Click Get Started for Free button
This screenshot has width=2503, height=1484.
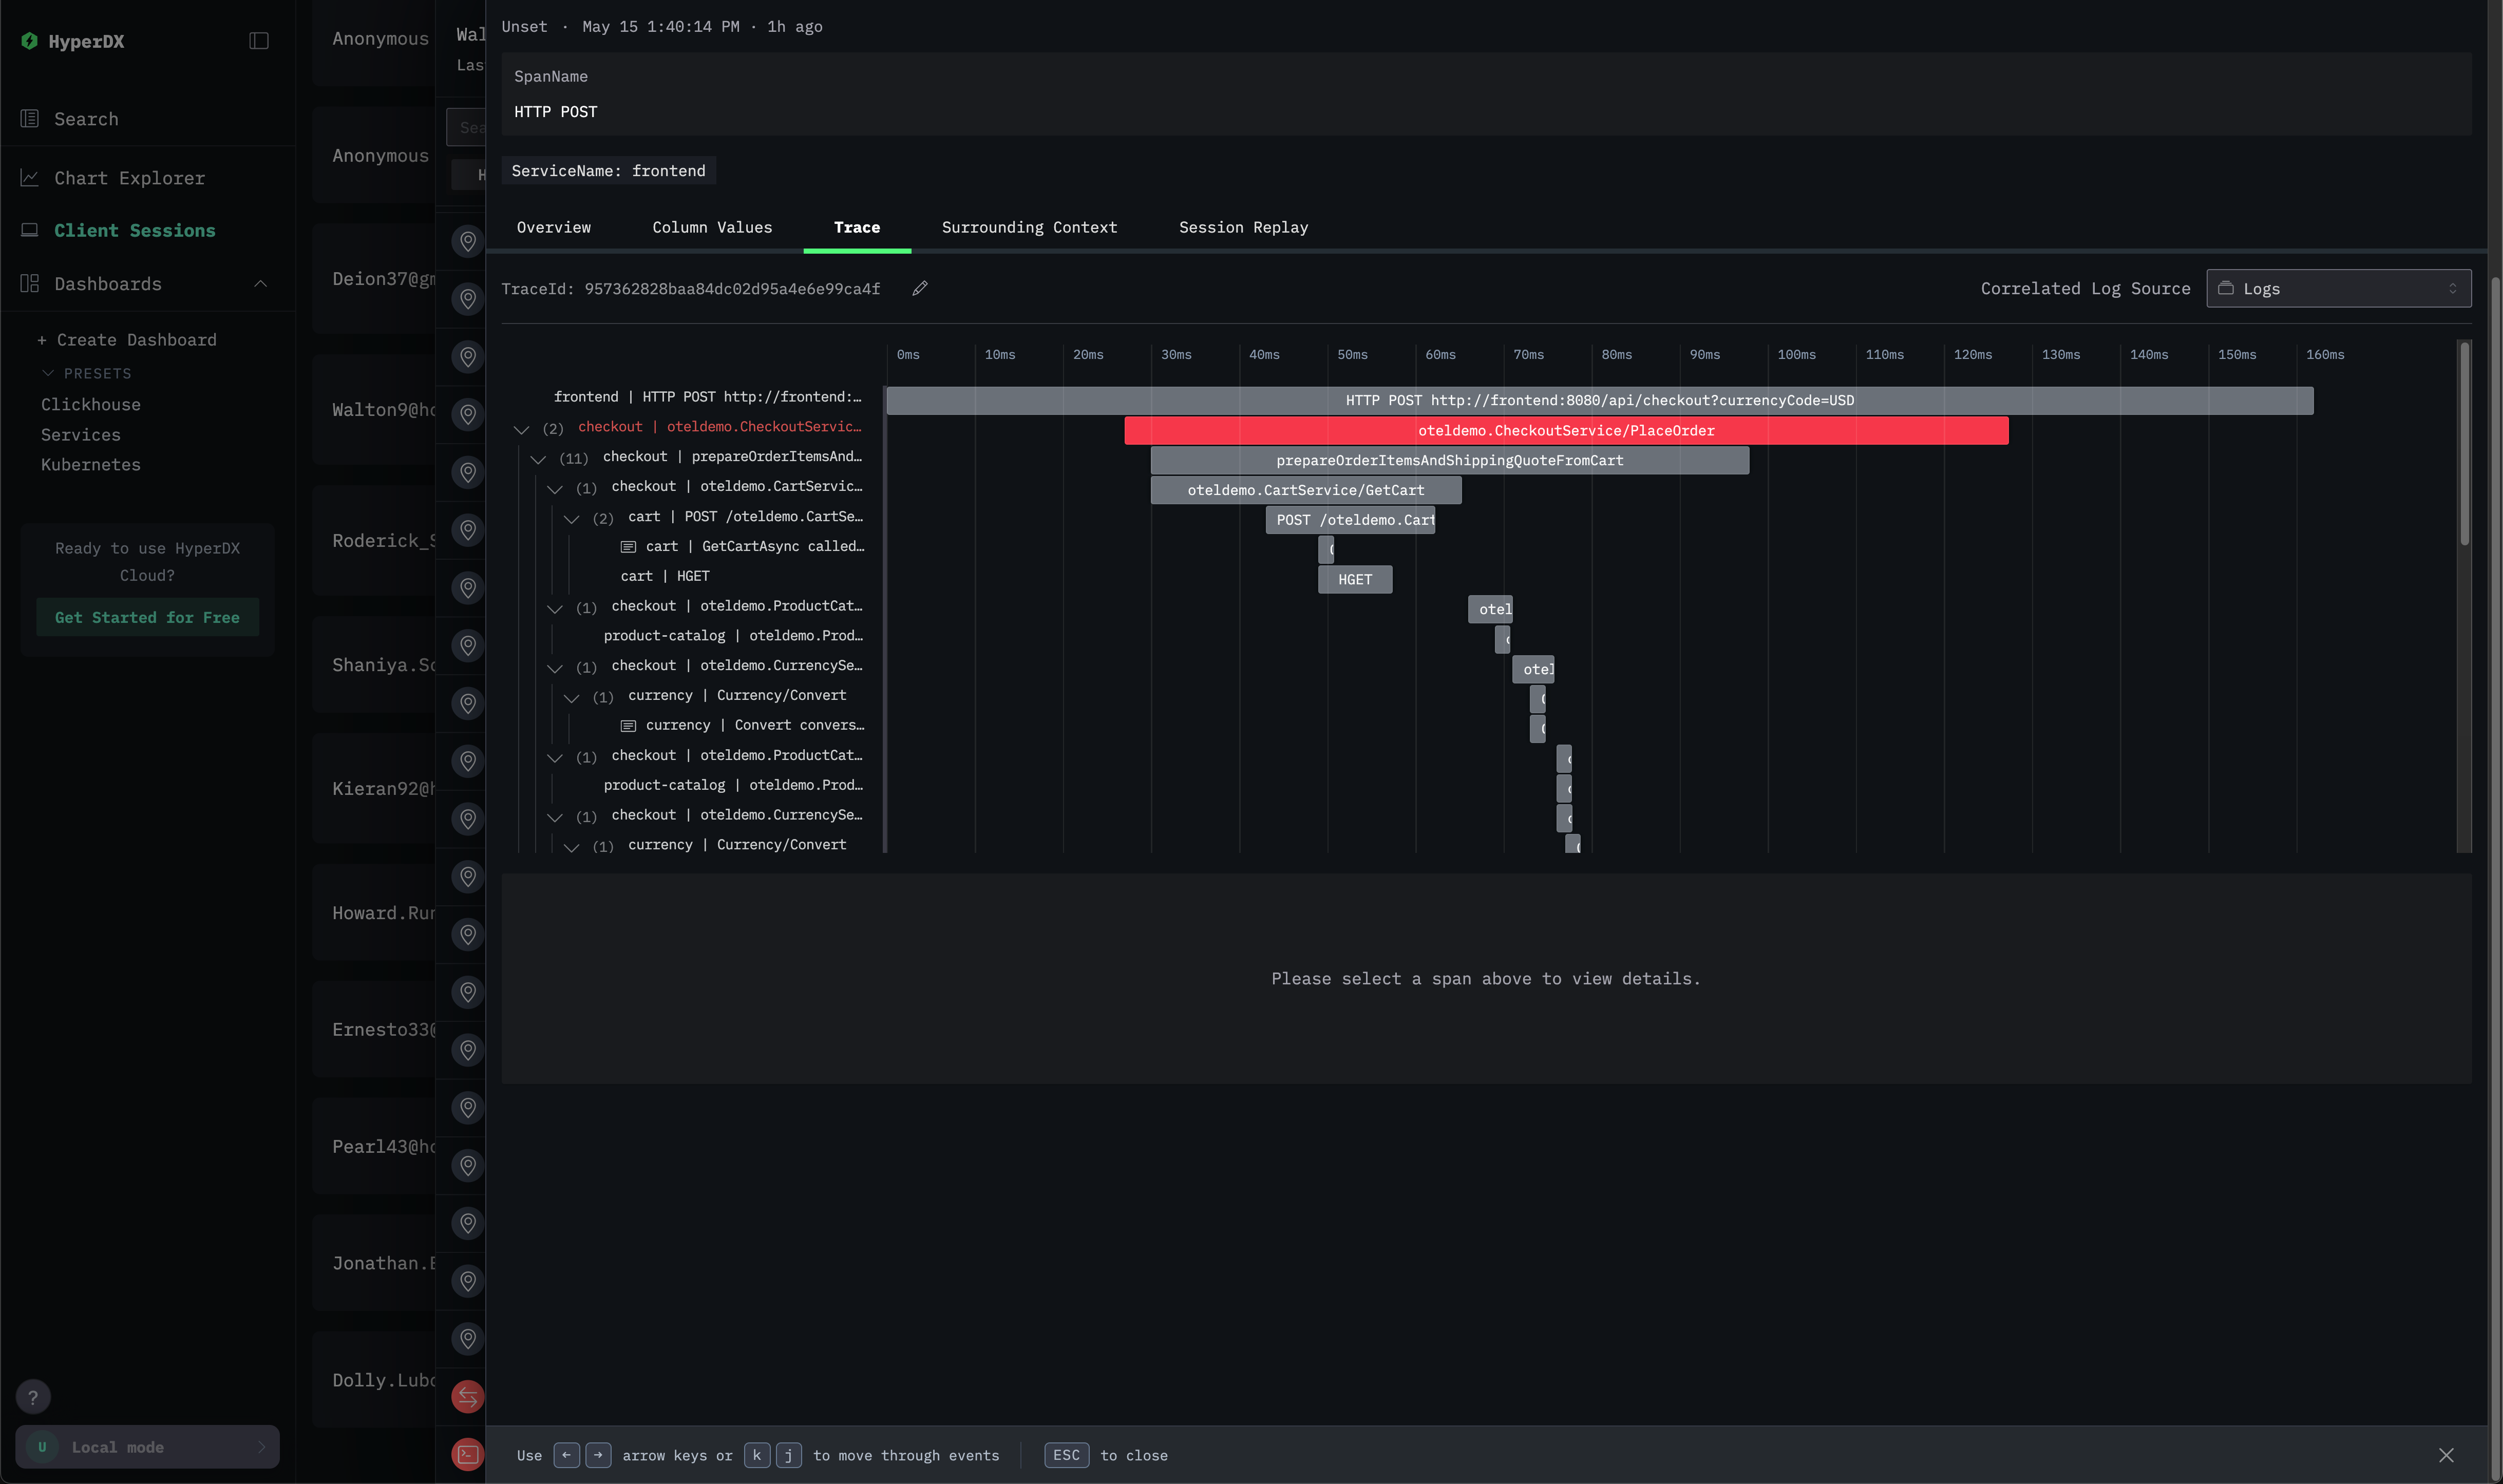click(147, 618)
